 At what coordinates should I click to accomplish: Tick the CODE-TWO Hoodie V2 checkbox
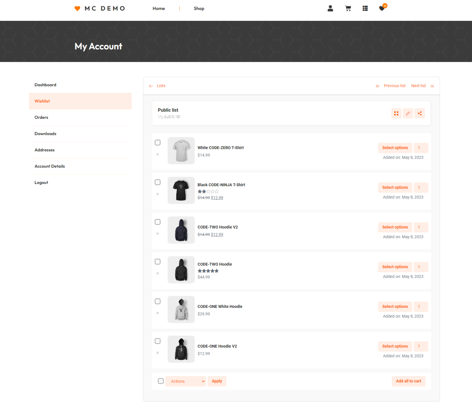158,222
